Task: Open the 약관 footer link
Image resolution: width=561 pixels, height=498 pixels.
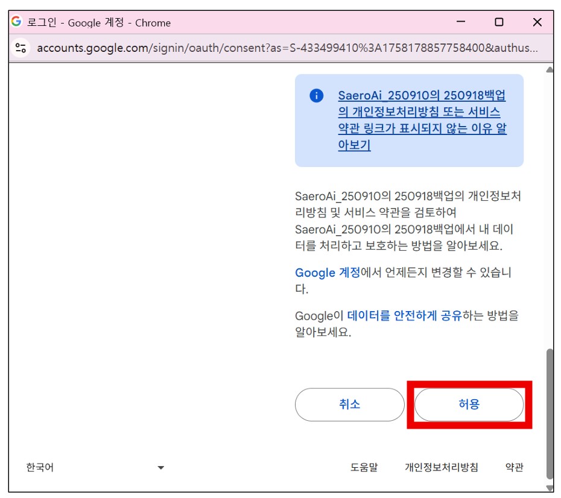Action: [514, 467]
